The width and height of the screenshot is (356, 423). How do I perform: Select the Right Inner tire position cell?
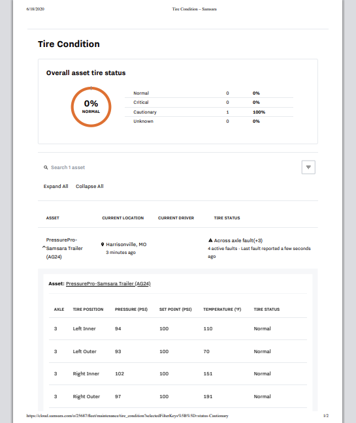[x=86, y=373]
